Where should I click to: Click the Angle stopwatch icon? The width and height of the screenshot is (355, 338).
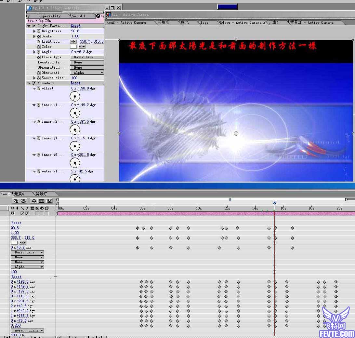(39, 52)
